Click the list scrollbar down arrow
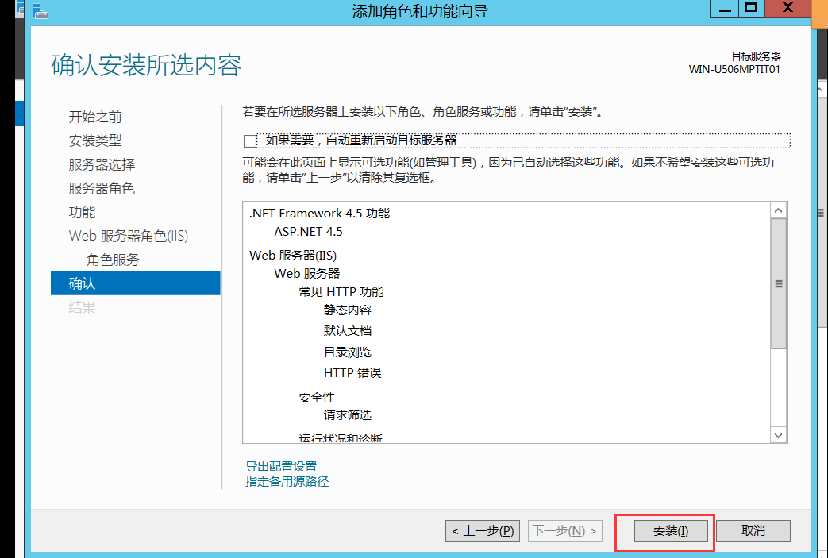Screen dimensions: 828x558 pos(779,434)
